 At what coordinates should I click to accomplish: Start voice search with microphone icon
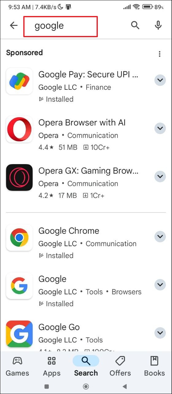(x=158, y=25)
